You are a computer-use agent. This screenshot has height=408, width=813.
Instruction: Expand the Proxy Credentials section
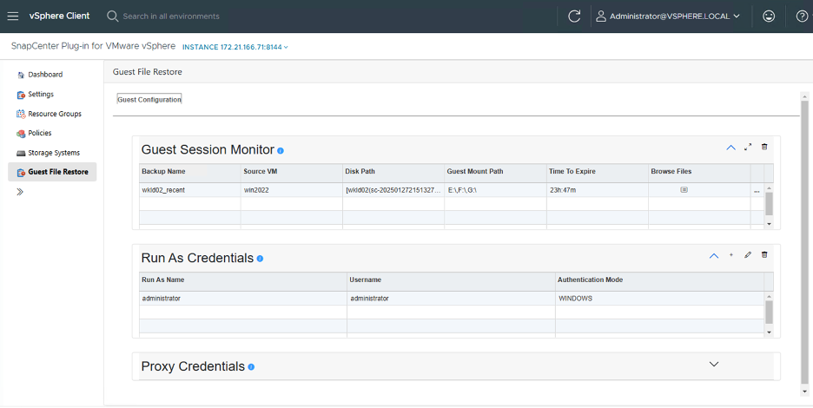point(714,364)
